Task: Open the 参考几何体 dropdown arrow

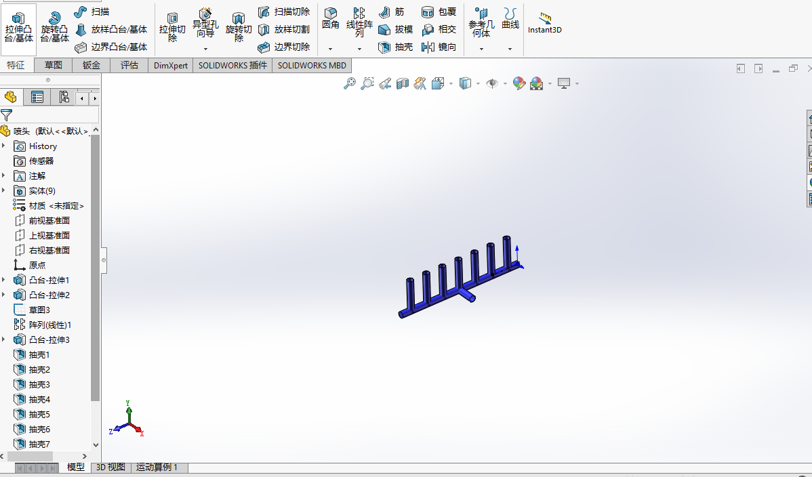Action: pos(481,49)
